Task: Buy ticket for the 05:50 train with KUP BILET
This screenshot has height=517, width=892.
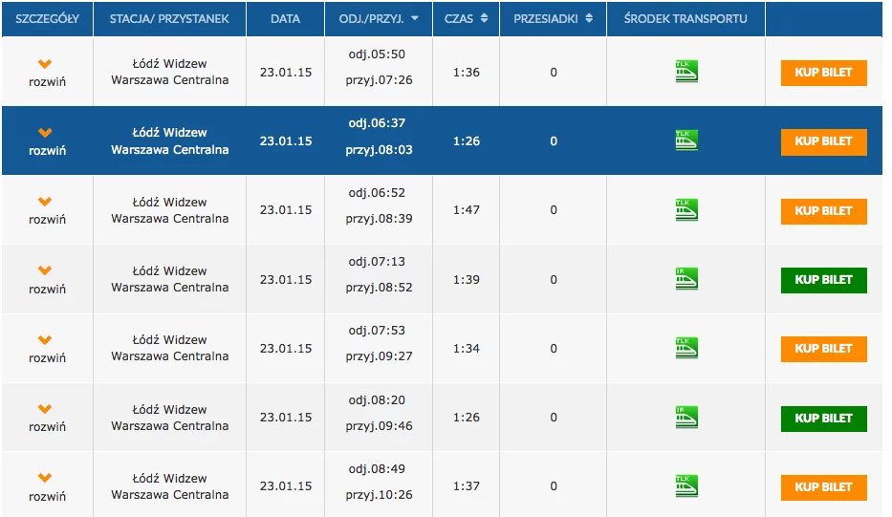Action: pyautogui.click(x=823, y=73)
